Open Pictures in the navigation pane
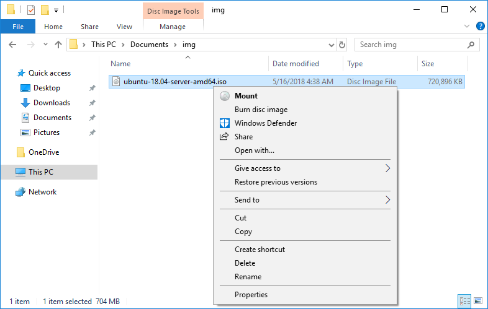488x309 pixels. pos(47,133)
